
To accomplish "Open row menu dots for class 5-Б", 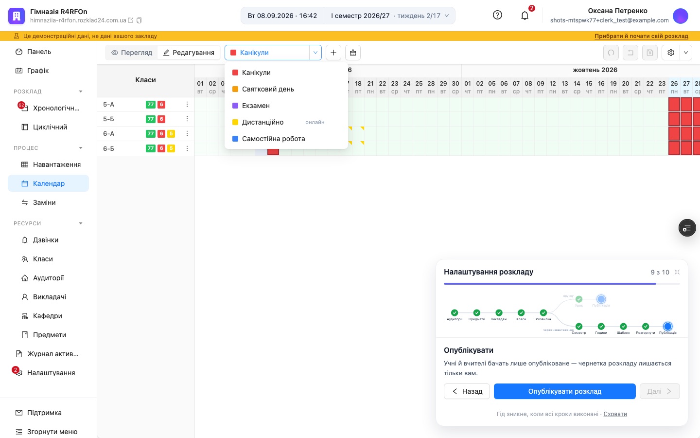I will (x=187, y=119).
